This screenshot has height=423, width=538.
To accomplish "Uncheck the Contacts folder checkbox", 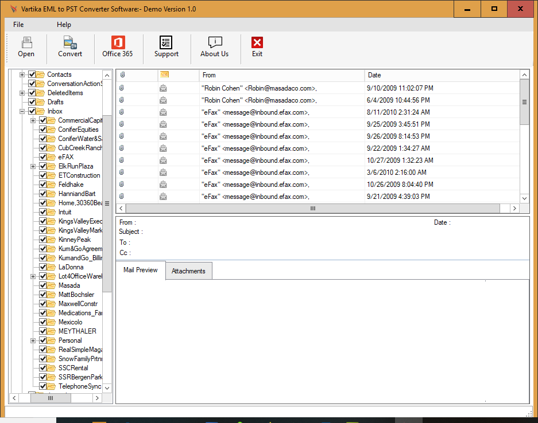I will (x=32, y=75).
